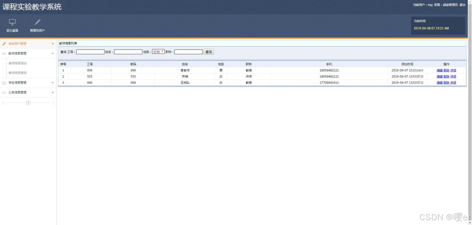This screenshot has height=225, width=472.
Task: Click the 查询 search button
Action: [208, 52]
